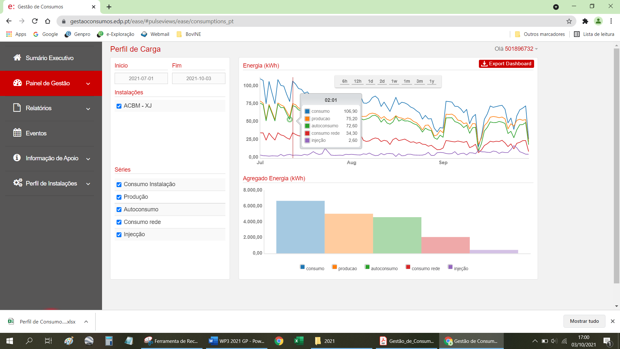The height and width of the screenshot is (349, 620).
Task: Open the Outros marcadores bookmarks folder
Action: (540, 34)
